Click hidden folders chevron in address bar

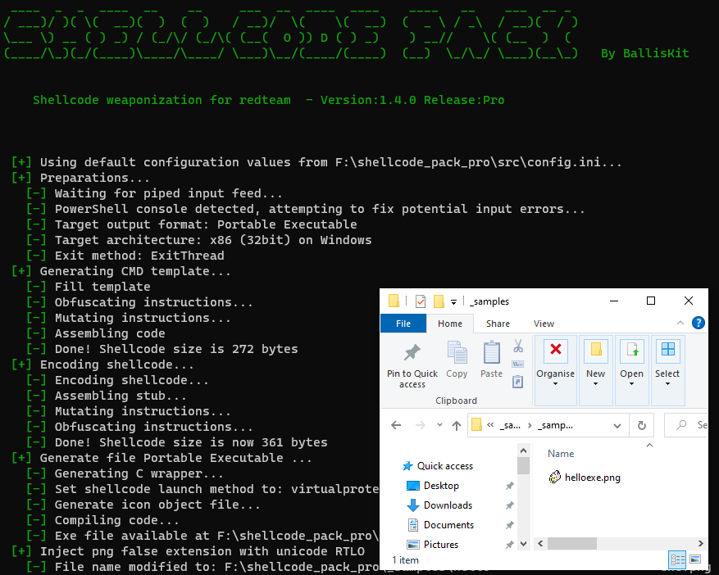[490, 425]
